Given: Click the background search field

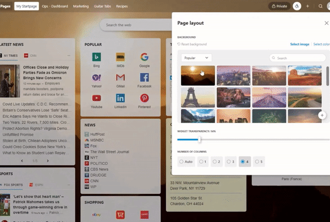Looking at the screenshot, I should coord(298,58).
